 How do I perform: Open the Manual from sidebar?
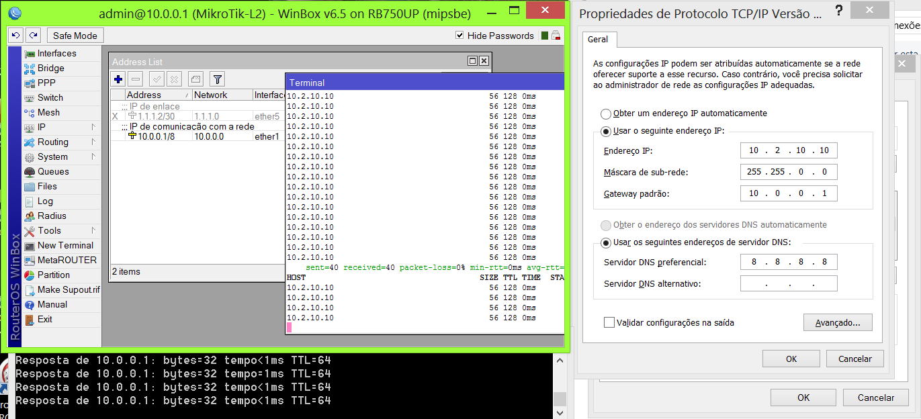[52, 305]
